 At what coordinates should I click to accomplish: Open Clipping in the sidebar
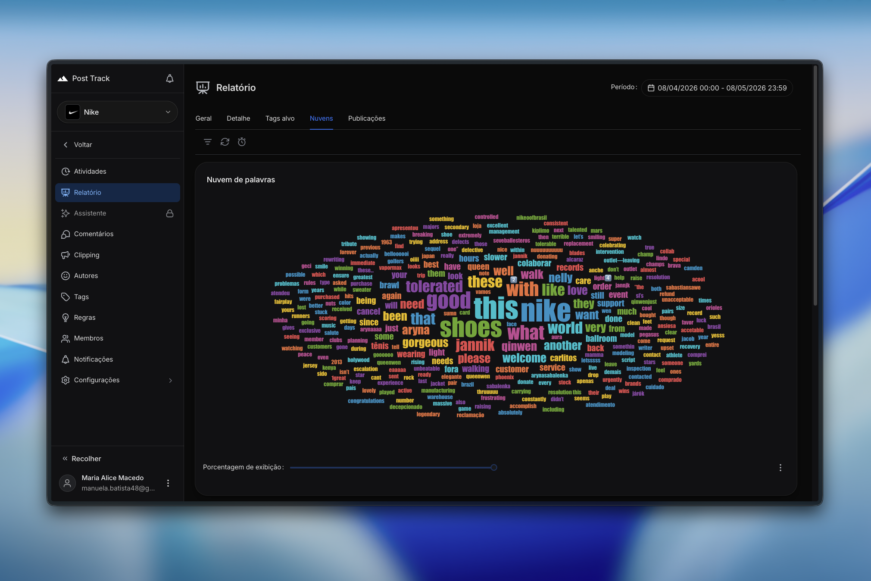coord(117,255)
